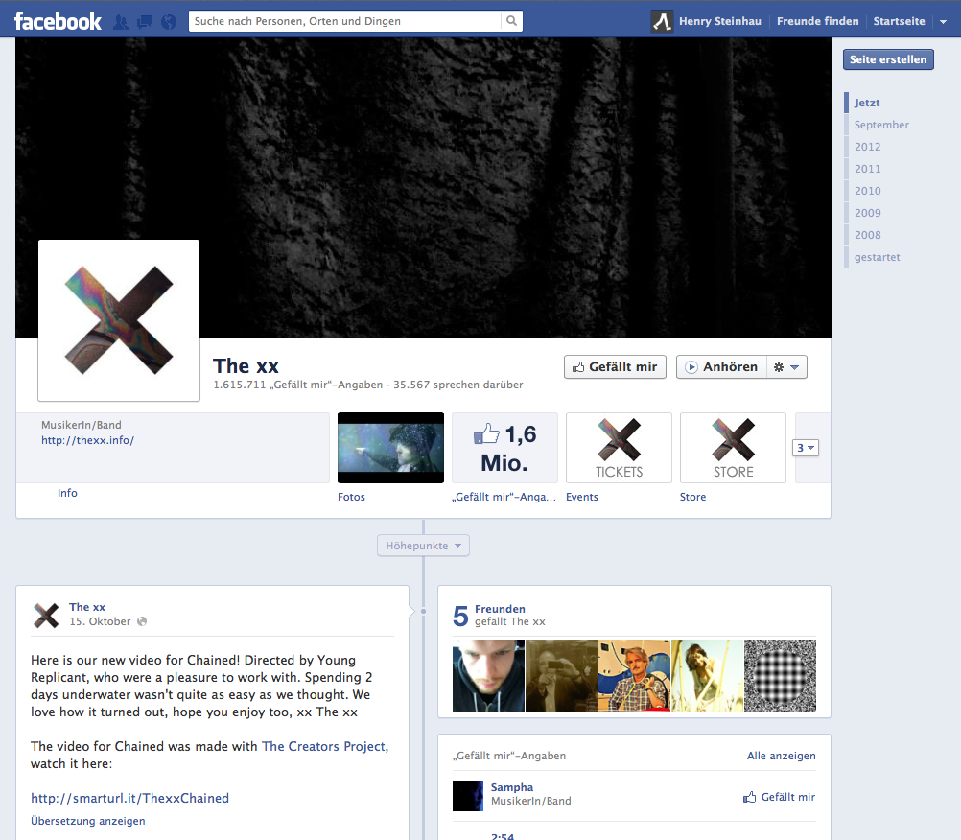Image resolution: width=961 pixels, height=840 pixels.
Task: Click in the search field
Action: [x=345, y=21]
